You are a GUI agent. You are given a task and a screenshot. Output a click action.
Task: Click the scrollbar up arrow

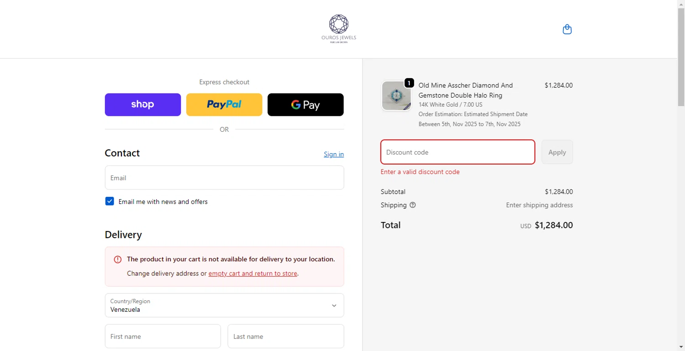tap(681, 4)
